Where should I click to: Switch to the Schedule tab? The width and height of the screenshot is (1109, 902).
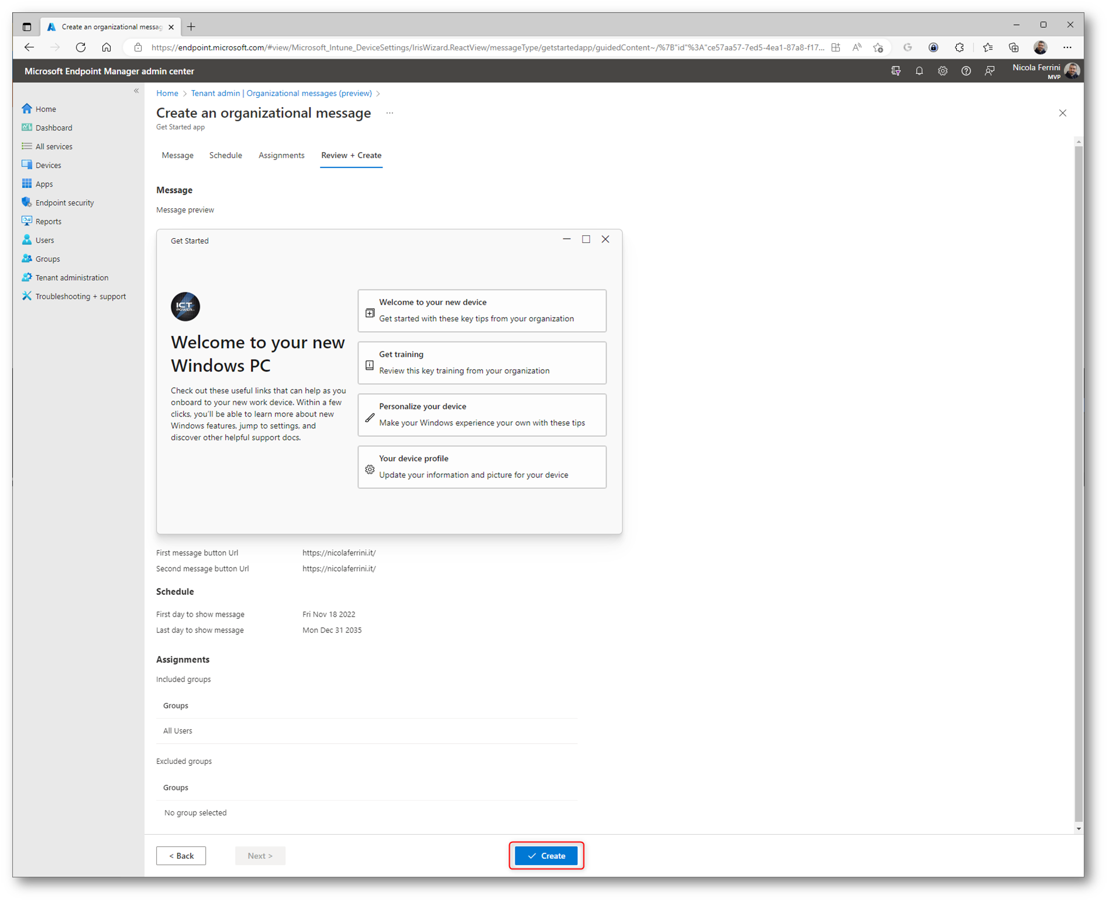[x=226, y=156]
